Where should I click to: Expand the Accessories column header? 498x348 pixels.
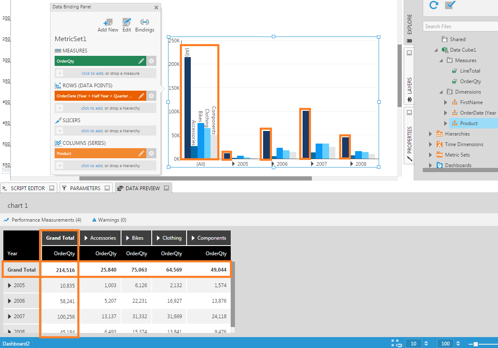(87, 237)
